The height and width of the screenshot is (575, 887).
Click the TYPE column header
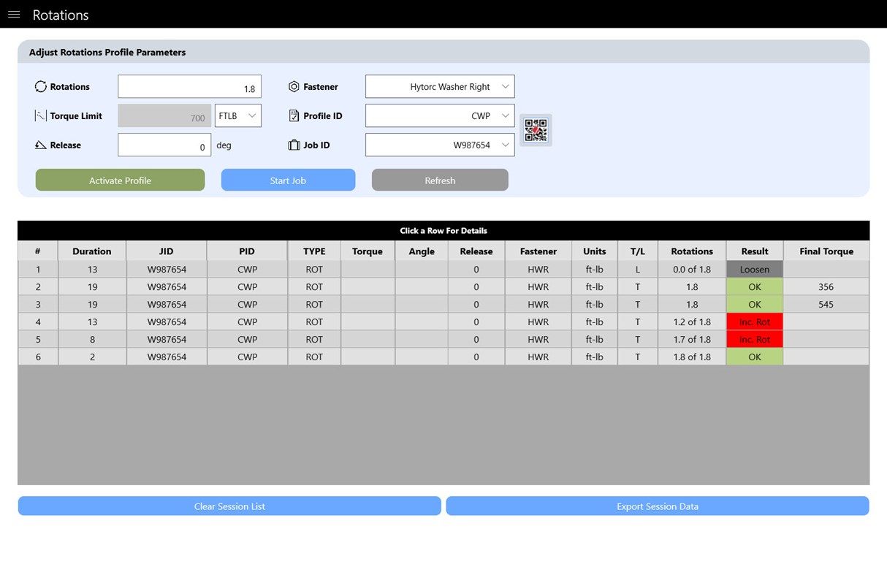point(314,251)
